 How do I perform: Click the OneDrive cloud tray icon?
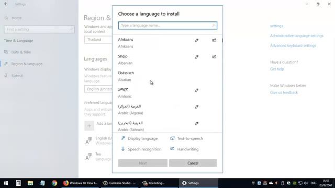(271, 183)
